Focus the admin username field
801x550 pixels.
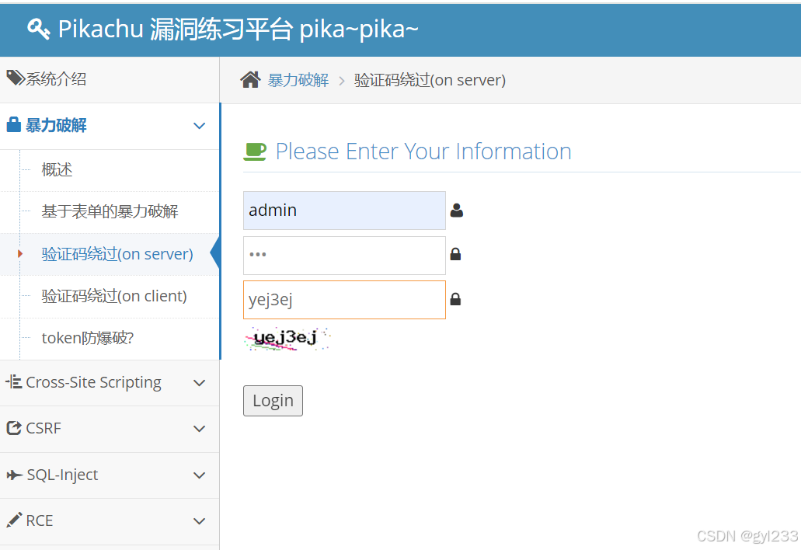344,211
